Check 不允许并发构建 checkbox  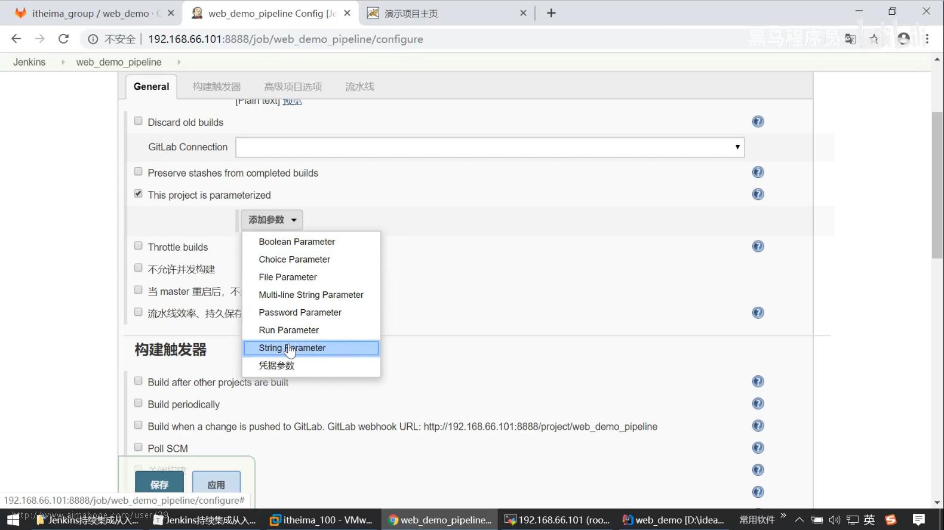point(139,268)
